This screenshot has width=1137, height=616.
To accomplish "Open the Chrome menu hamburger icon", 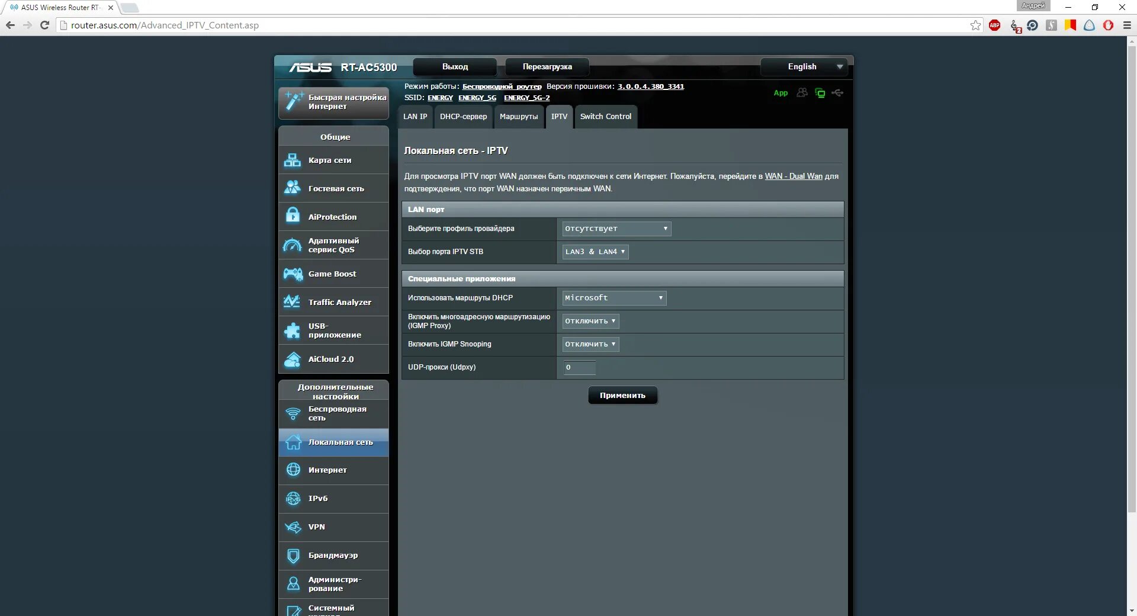I will pyautogui.click(x=1127, y=25).
